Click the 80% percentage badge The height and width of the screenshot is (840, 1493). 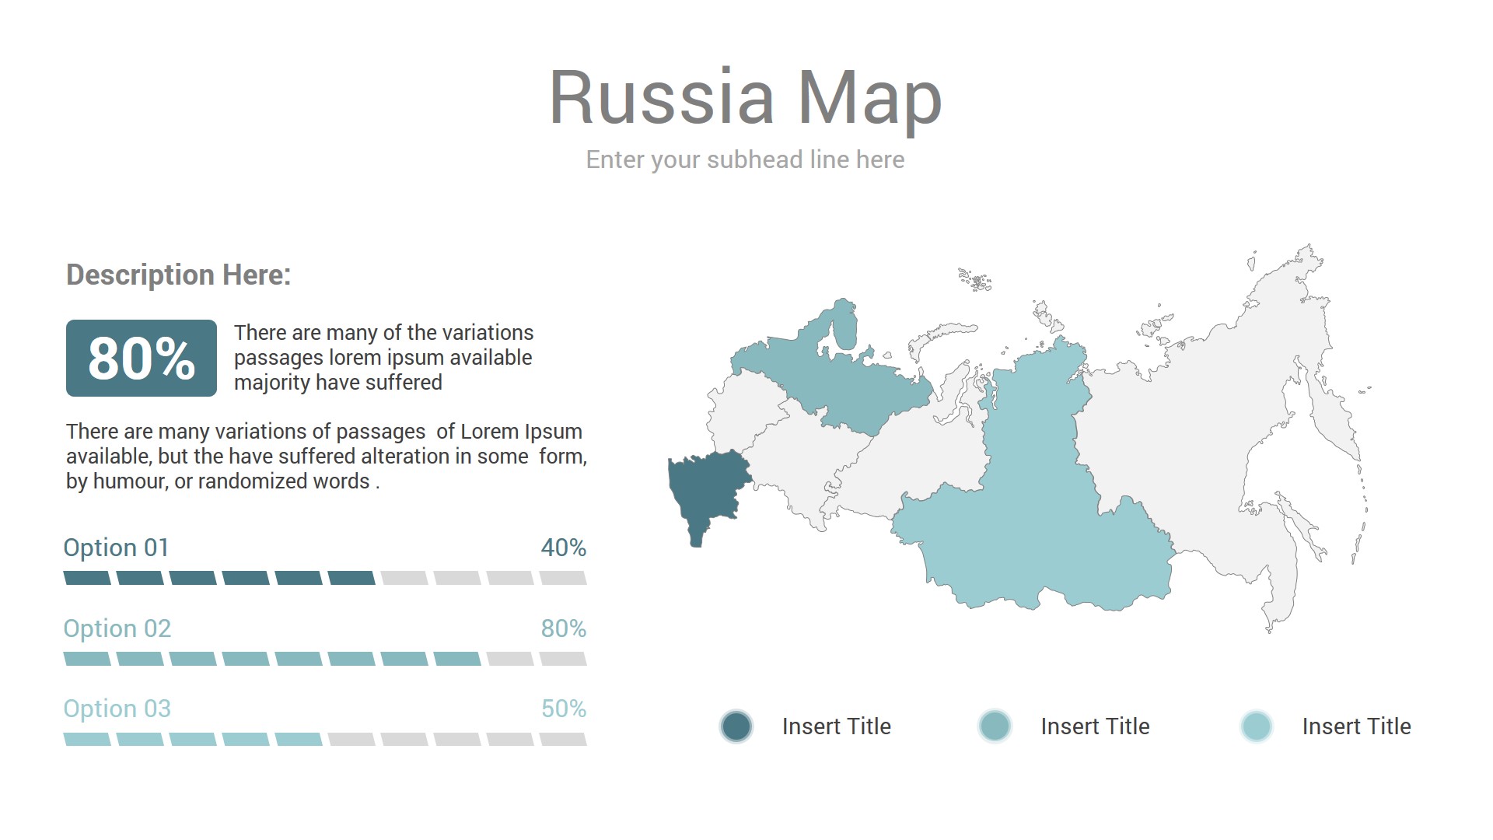coord(142,359)
